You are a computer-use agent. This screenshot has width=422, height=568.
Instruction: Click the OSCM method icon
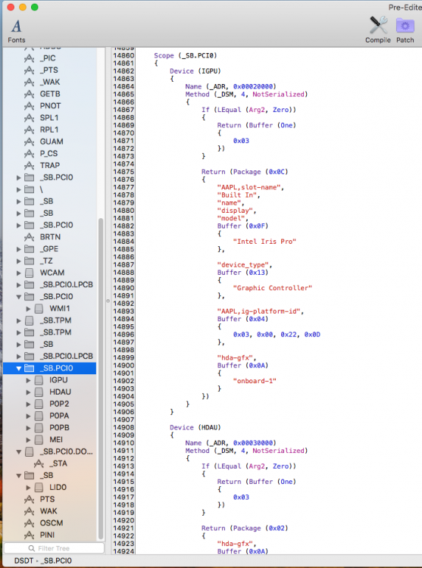point(30,523)
